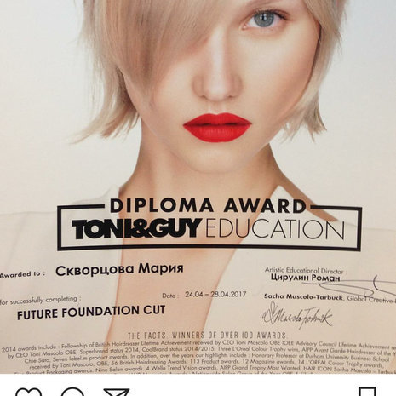Screen dimensions: 396x396
Task: Tap the Sacha Mascolo-Tarbuck printed name
Action: 303,297
